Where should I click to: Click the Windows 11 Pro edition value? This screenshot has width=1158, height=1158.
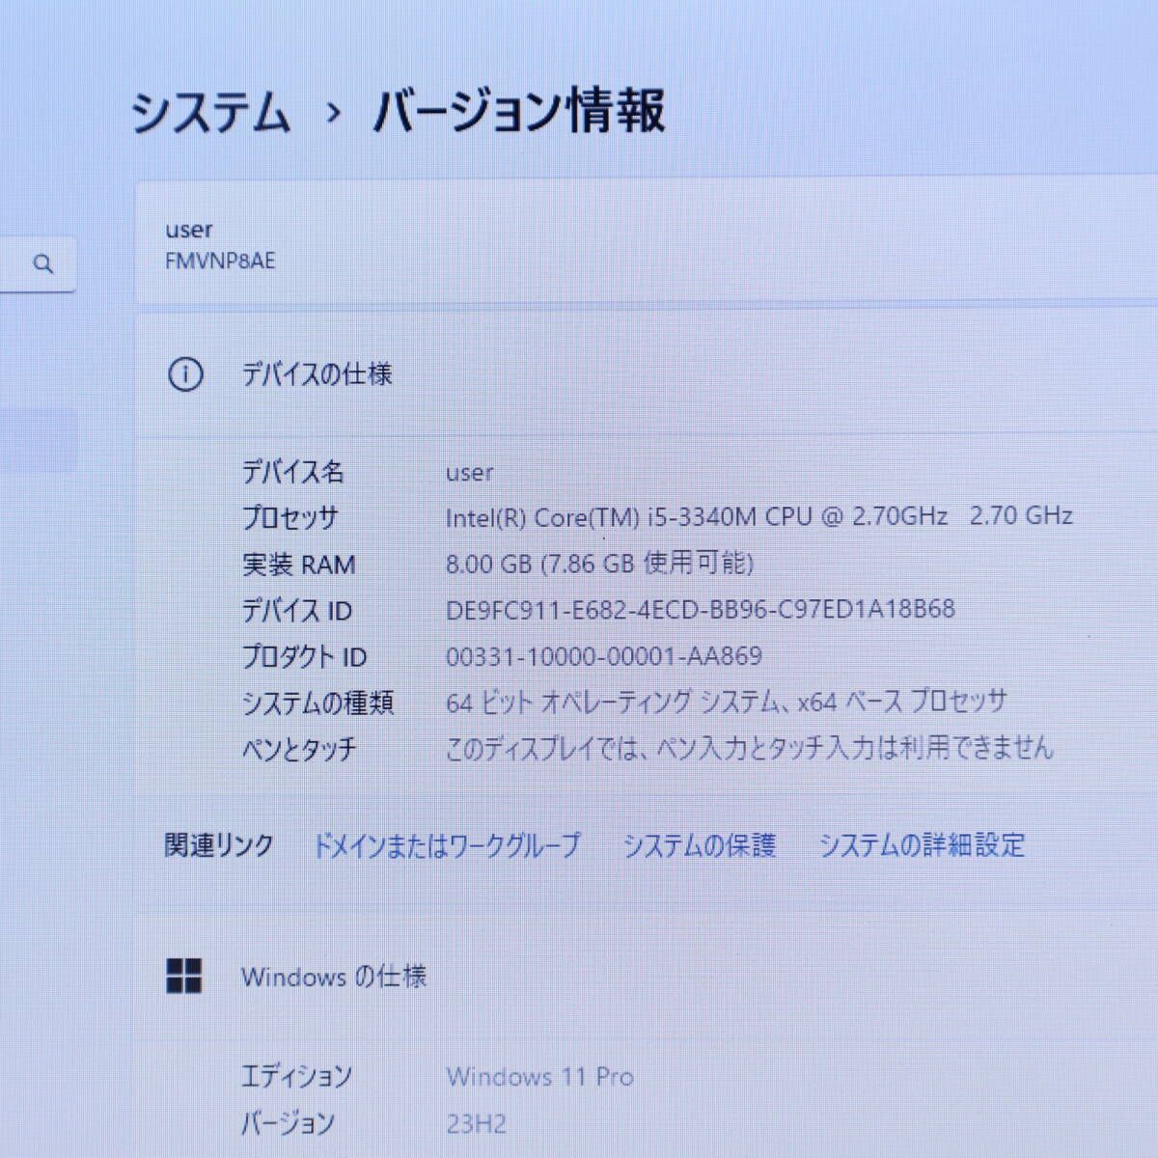[x=540, y=1077]
